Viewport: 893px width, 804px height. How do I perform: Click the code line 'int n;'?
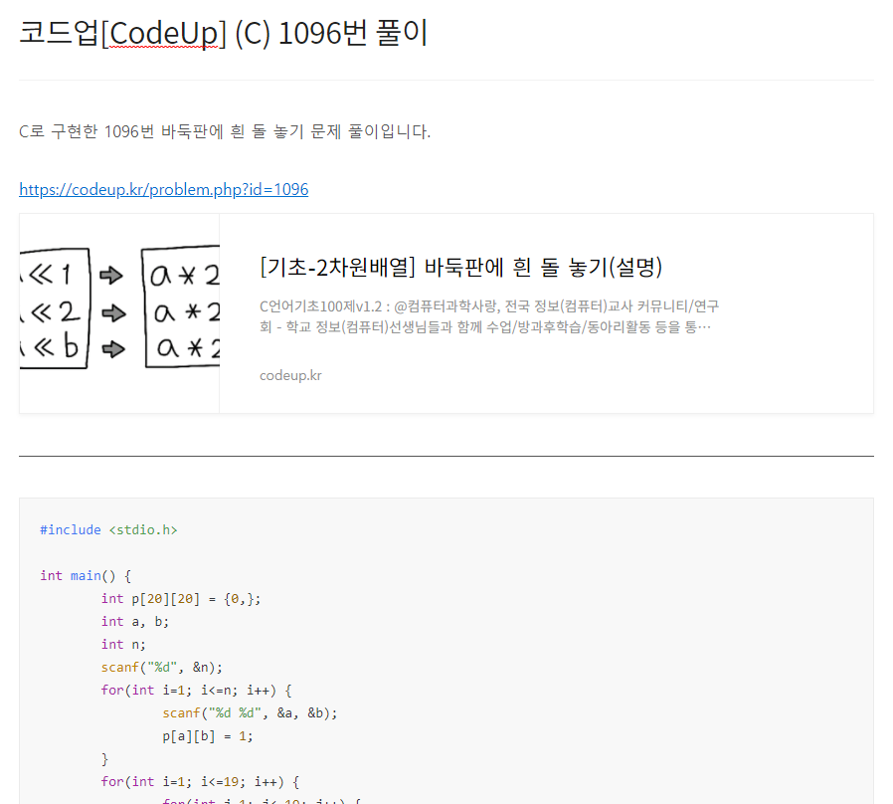(123, 645)
